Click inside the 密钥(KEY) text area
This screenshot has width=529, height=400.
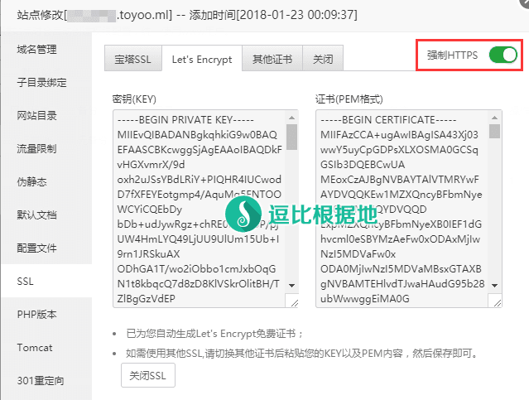199,207
